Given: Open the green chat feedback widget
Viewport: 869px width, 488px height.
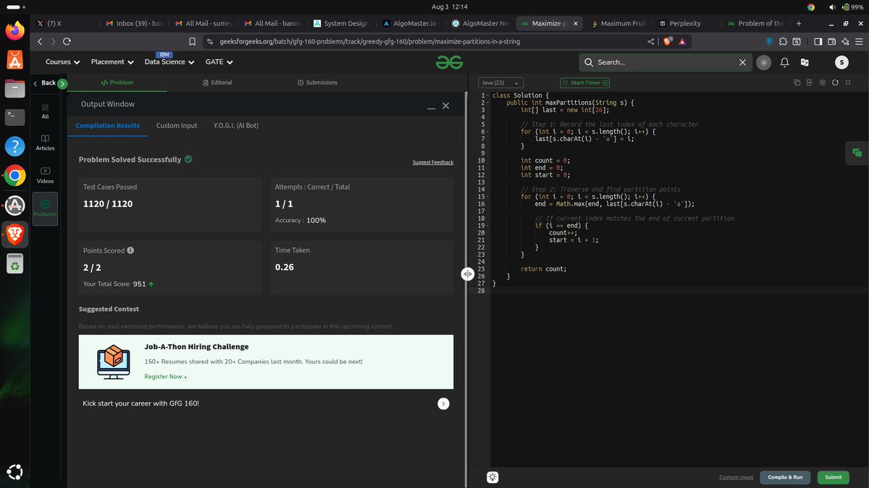Looking at the screenshot, I should (x=857, y=153).
